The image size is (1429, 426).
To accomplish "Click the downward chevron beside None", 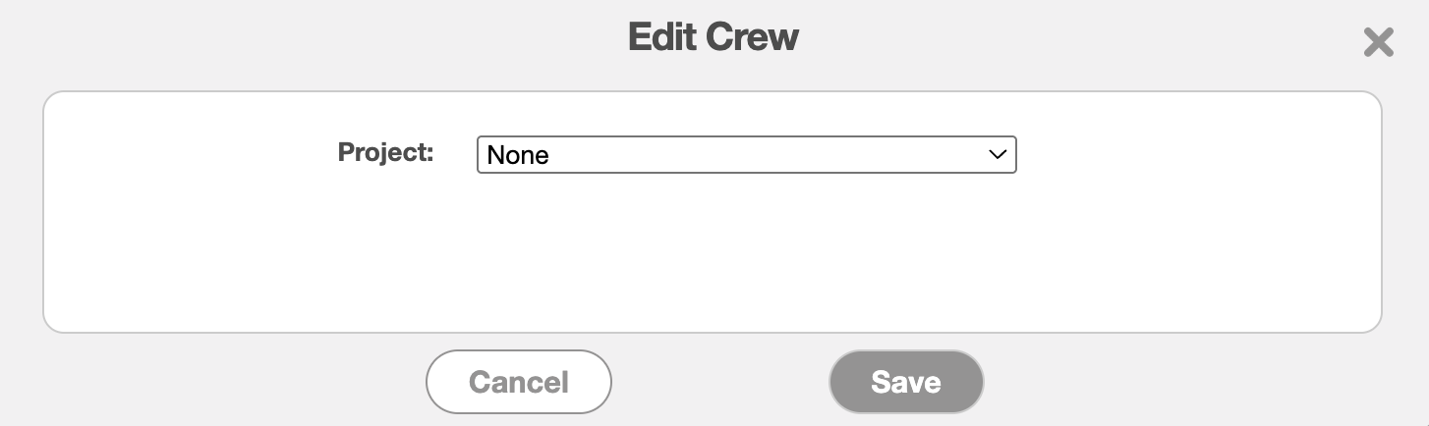I will tap(998, 154).
